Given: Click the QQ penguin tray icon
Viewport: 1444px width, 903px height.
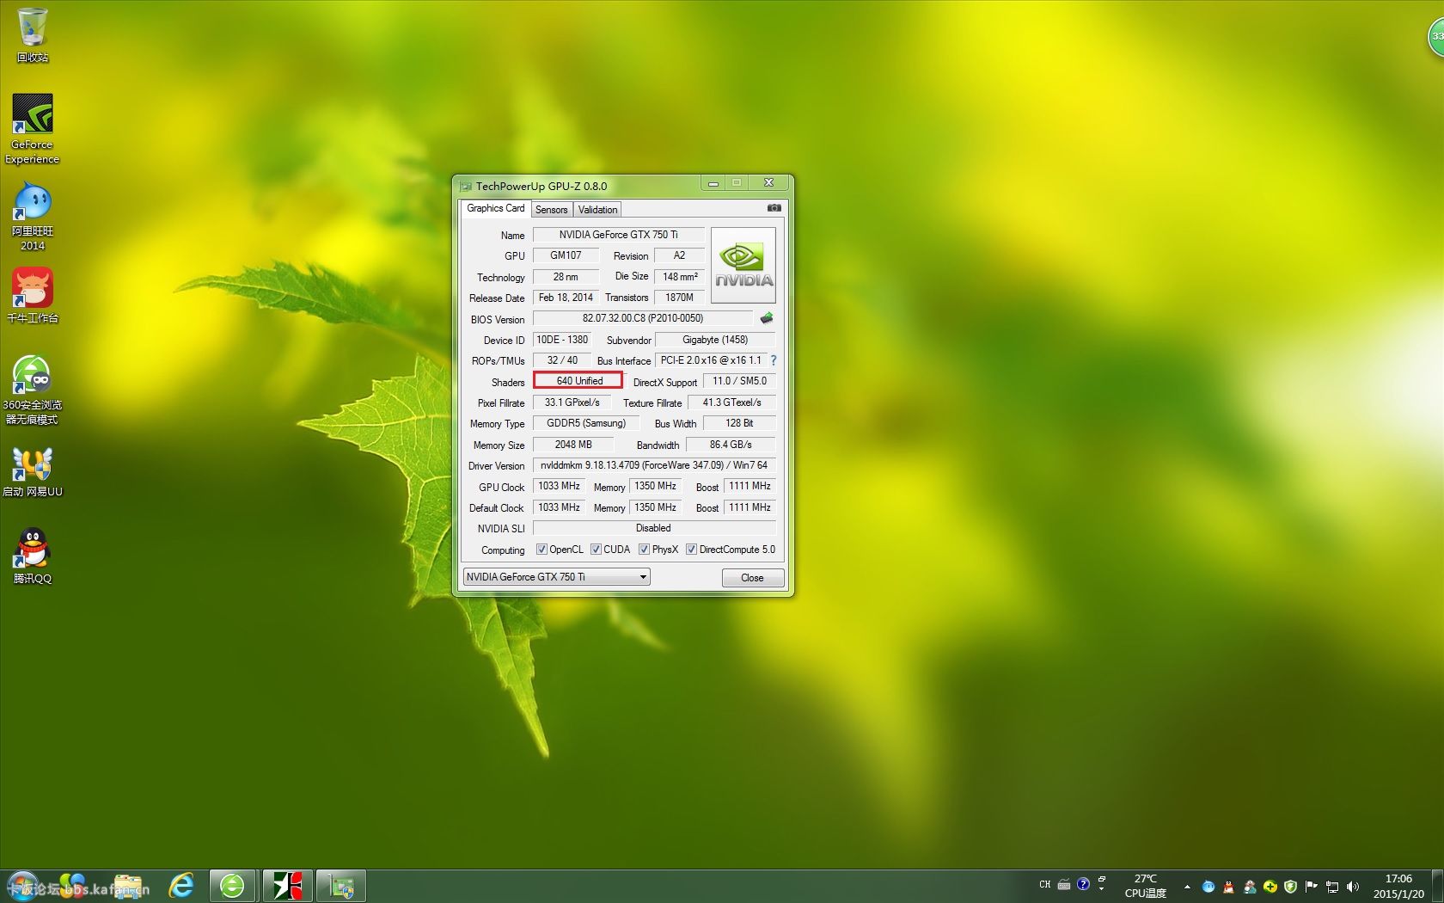Looking at the screenshot, I should 1228,886.
